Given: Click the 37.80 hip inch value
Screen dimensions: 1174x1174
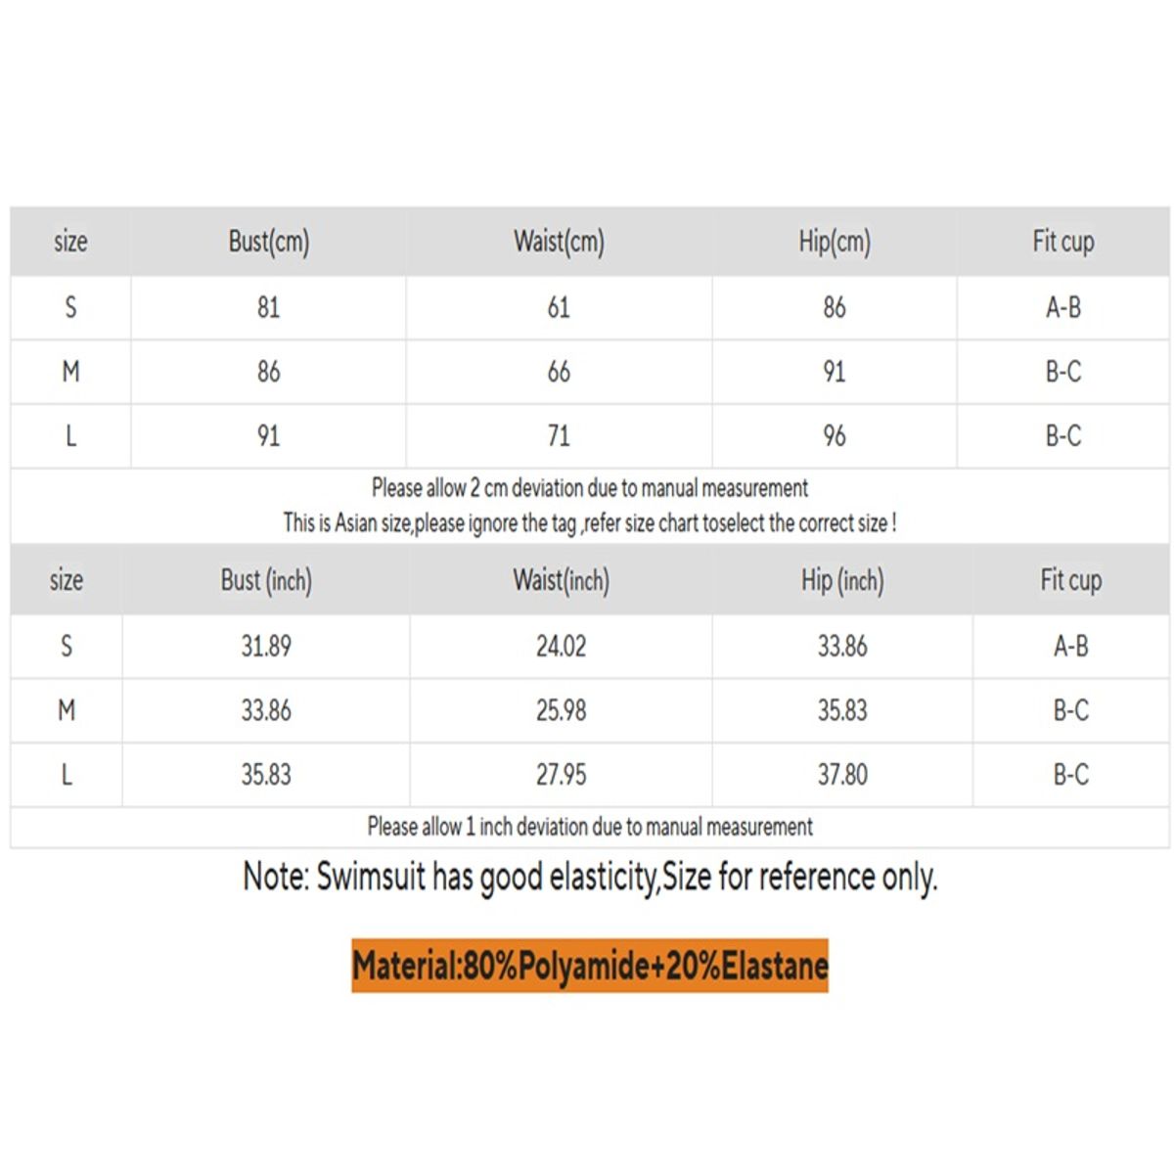Looking at the screenshot, I should [842, 775].
